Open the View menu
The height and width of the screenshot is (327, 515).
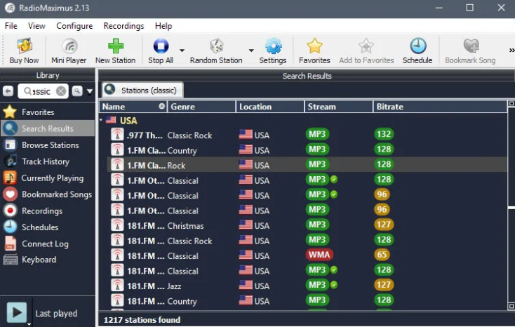pos(36,26)
